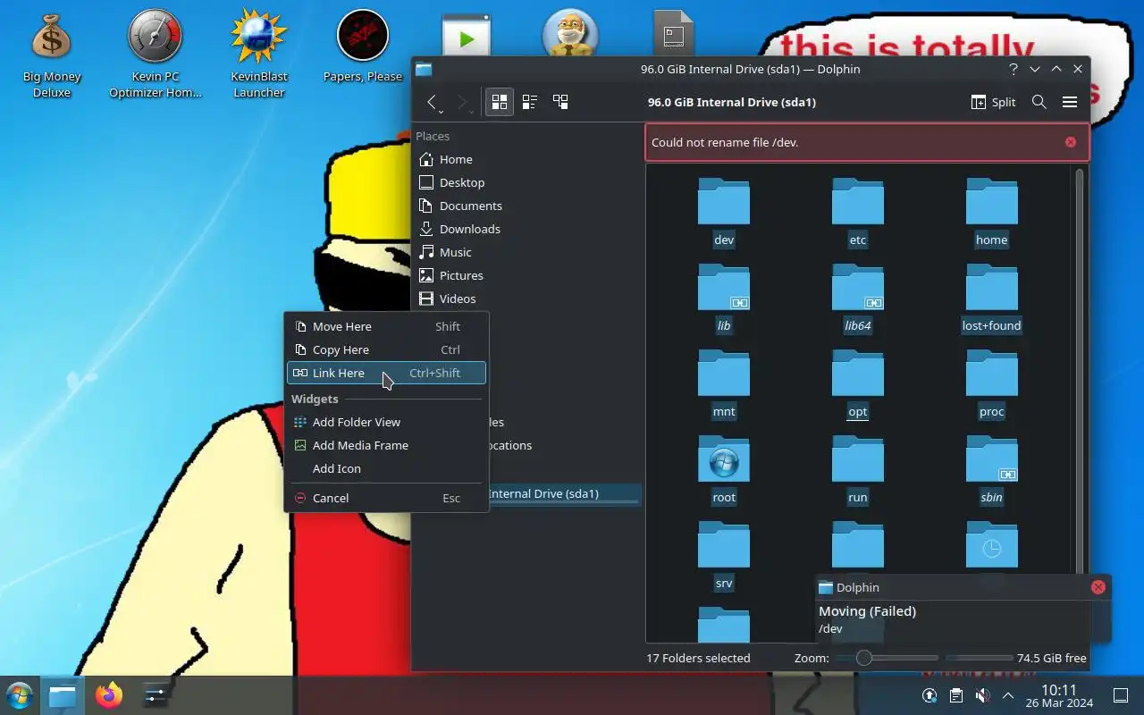Select the lost+found folder
The height and width of the screenshot is (715, 1144).
pos(992,299)
